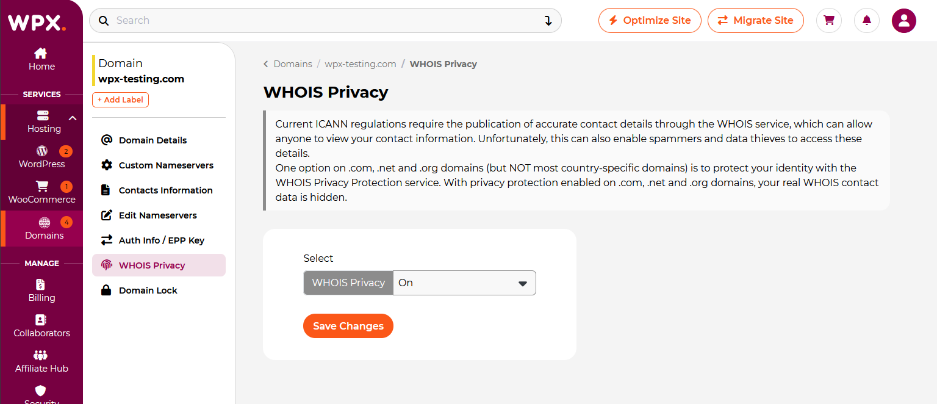Collapse the Hosting section chevron

[73, 118]
